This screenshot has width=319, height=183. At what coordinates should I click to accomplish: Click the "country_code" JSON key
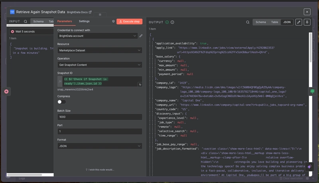[x=167, y=109]
